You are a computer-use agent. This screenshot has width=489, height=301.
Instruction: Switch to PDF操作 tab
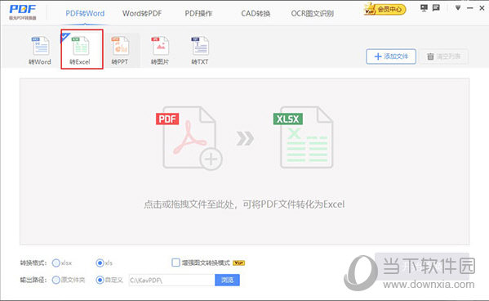point(198,13)
